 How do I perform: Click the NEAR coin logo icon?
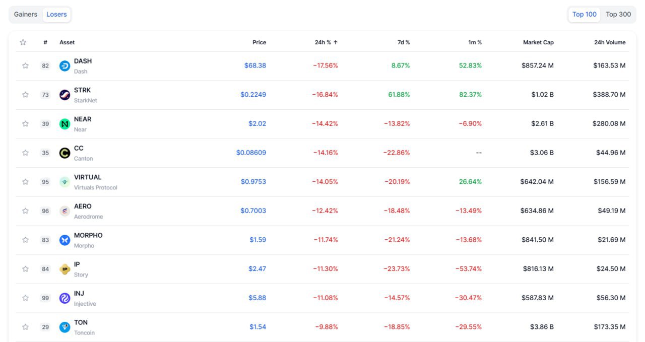point(64,124)
